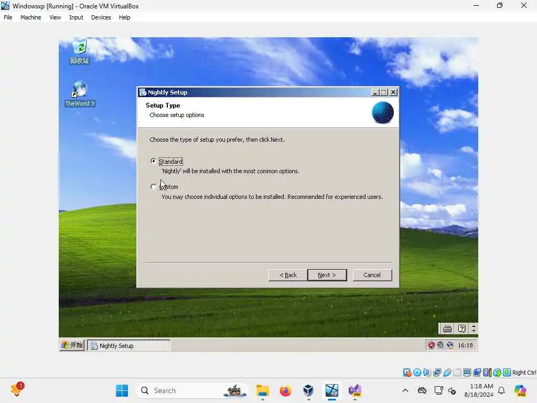Click the grey round XP tray icon
This screenshot has height=403, width=537.
tap(441, 345)
